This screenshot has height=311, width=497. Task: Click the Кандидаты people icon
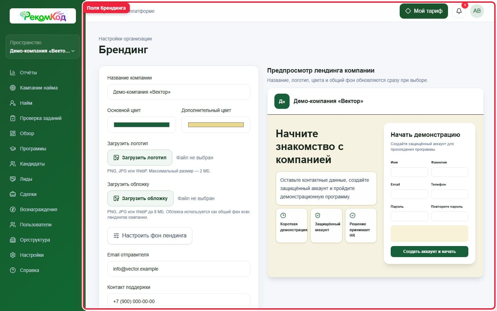[13, 164]
